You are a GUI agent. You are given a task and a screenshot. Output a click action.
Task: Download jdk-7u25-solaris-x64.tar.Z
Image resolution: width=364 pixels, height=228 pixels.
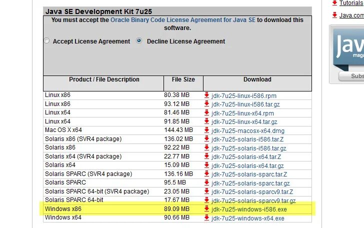[x=246, y=157]
